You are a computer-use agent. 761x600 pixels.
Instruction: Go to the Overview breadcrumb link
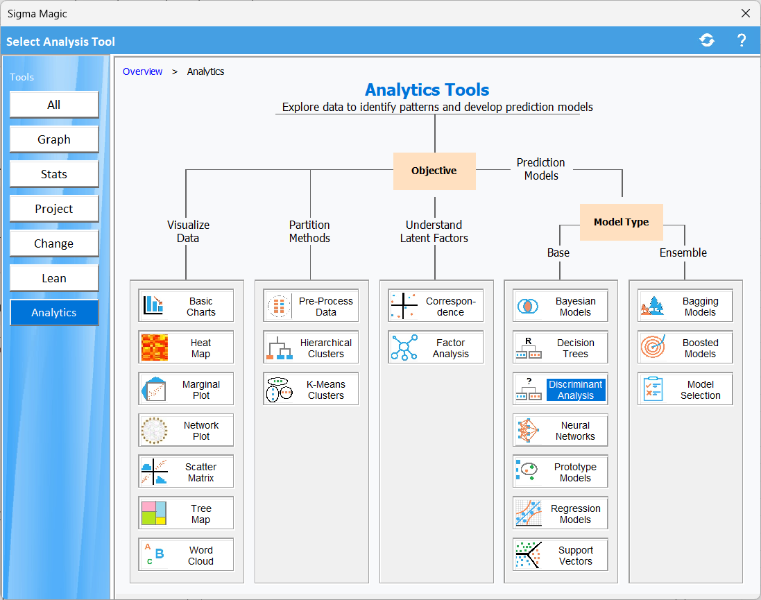click(142, 71)
